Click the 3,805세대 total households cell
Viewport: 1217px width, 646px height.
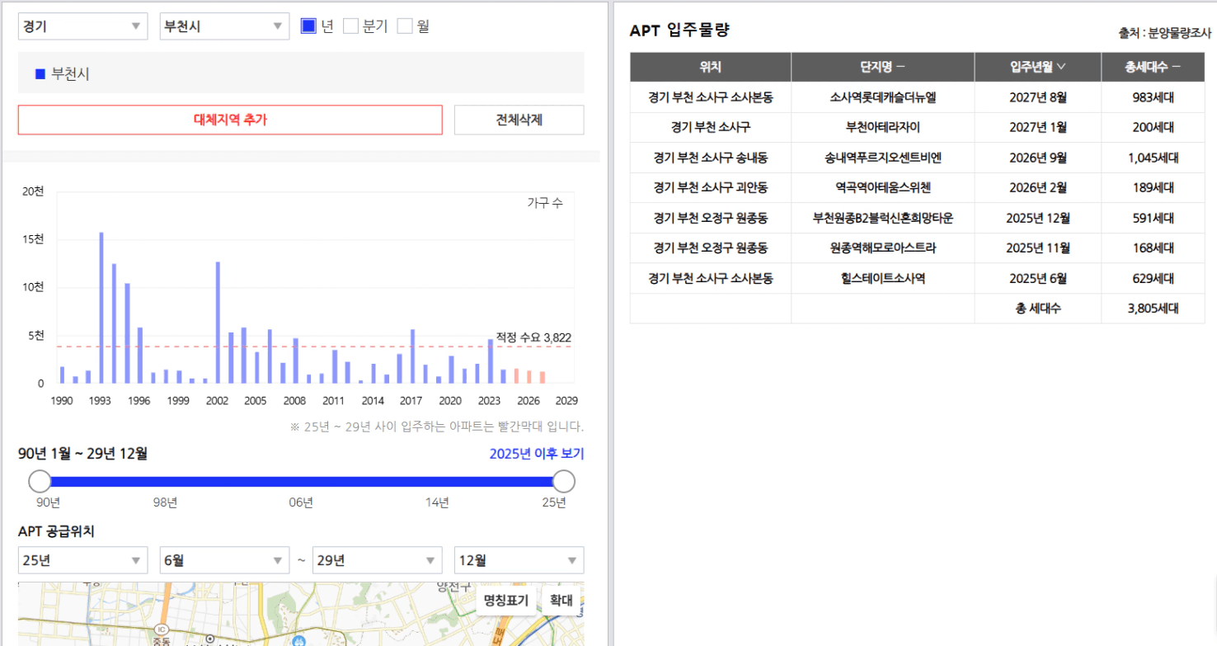(x=1153, y=309)
